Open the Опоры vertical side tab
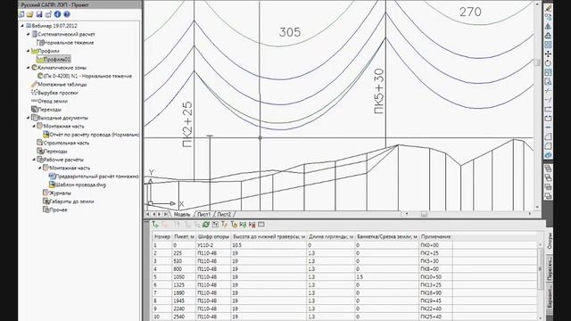 [550, 242]
